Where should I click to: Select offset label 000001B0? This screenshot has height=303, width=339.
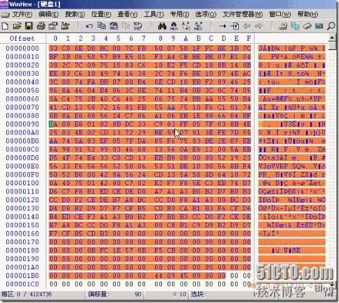[x=23, y=275]
